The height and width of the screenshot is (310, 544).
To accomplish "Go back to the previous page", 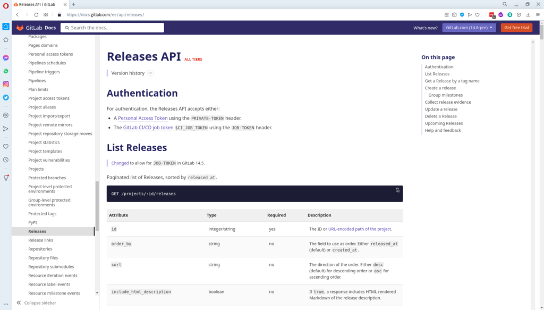I will point(18,14).
